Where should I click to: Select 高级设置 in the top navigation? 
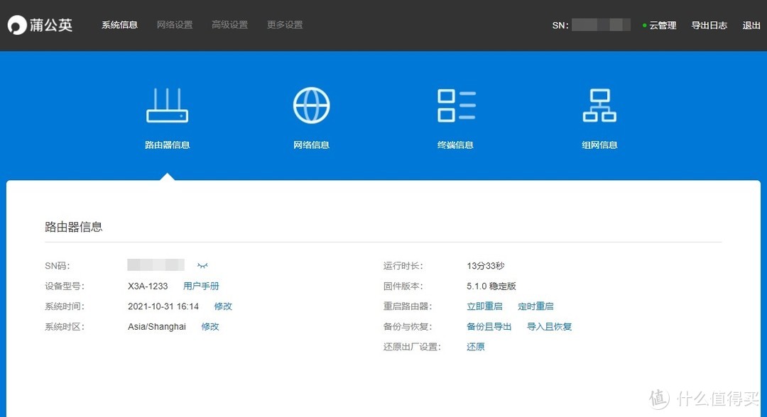(x=229, y=23)
